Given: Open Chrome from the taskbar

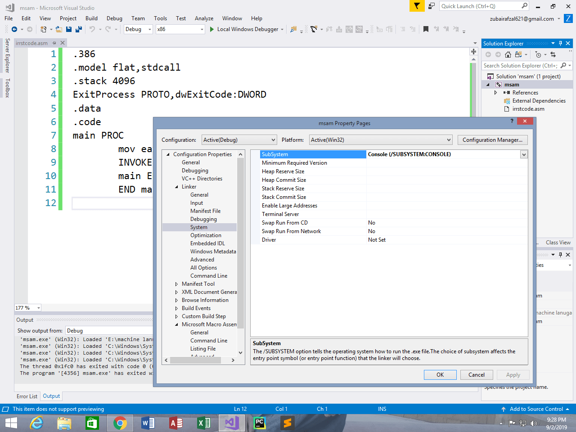Looking at the screenshot, I should (x=120, y=423).
